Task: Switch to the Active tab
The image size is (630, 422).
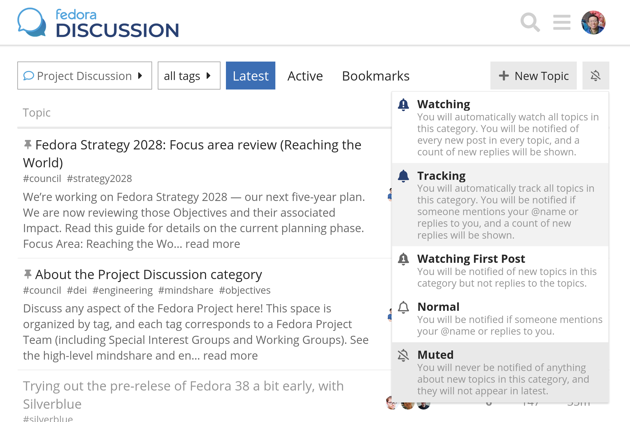Action: pyautogui.click(x=305, y=76)
